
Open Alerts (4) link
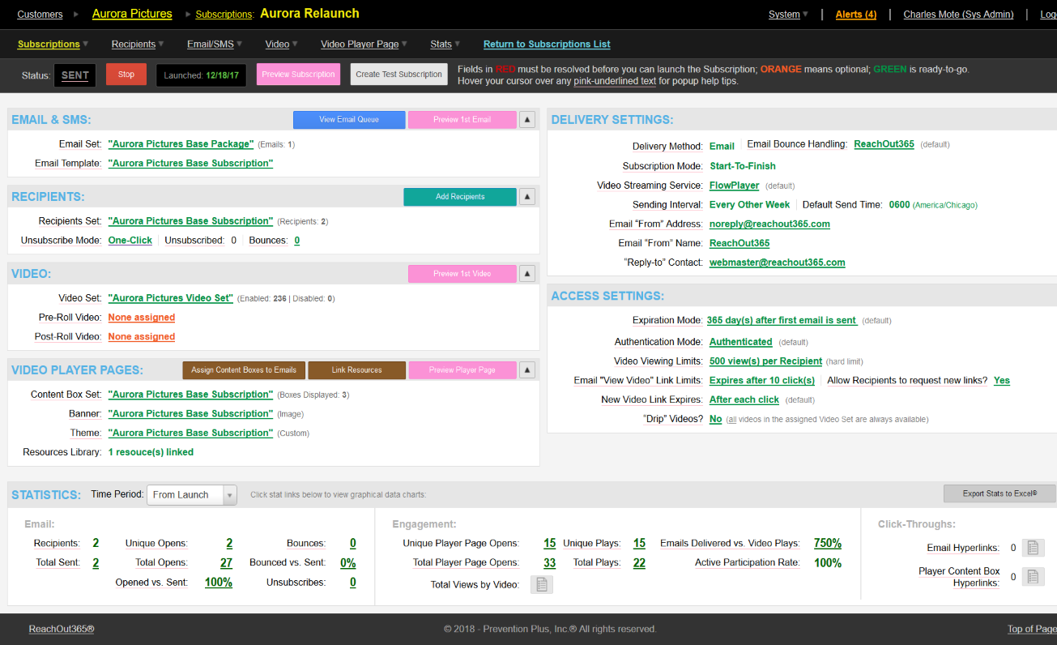(x=855, y=15)
